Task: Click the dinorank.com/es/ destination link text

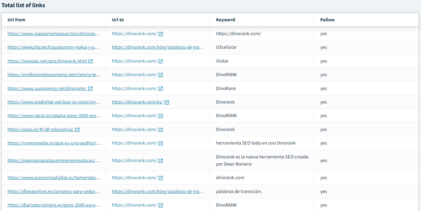Action: tap(137, 102)
